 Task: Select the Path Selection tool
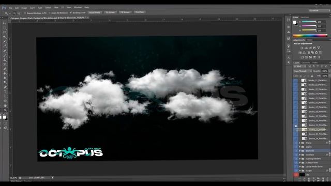pyautogui.click(x=5, y=97)
